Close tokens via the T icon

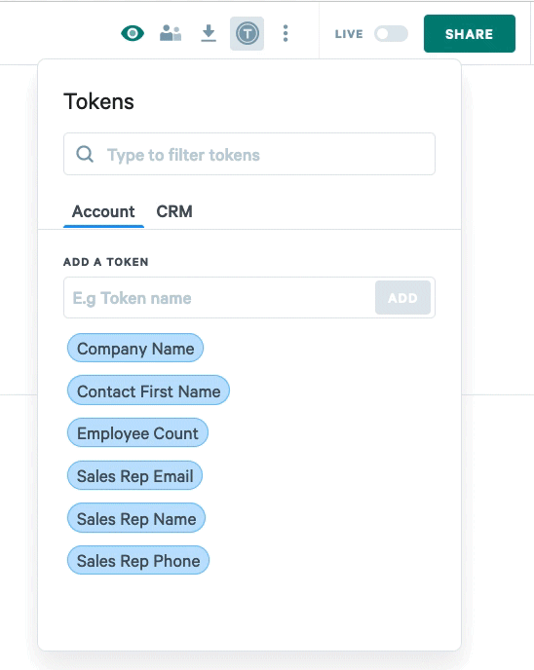pyautogui.click(x=248, y=33)
